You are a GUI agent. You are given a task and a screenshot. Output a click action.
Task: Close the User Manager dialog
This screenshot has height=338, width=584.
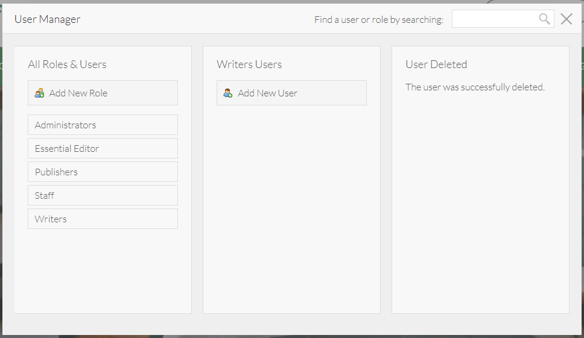(x=566, y=19)
